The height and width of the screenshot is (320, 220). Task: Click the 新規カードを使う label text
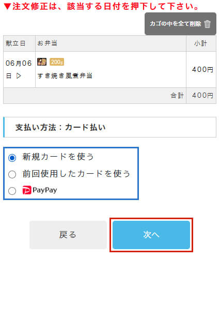(x=58, y=157)
